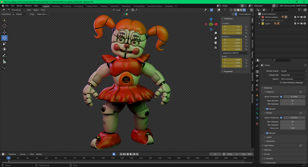This screenshot has height=167, width=308.
Task: Uncheck Viewport Noise Threshold checkbox
Action: pyautogui.click(x=281, y=97)
